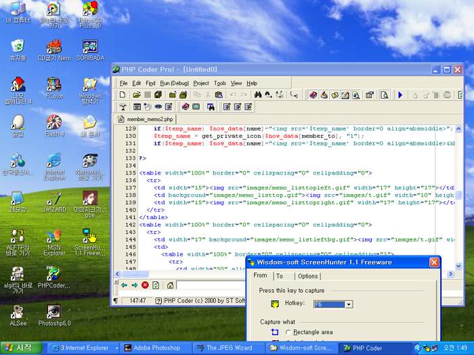Expand the Hotkey F6 dropdown
The height and width of the screenshot is (355, 474).
click(x=349, y=304)
